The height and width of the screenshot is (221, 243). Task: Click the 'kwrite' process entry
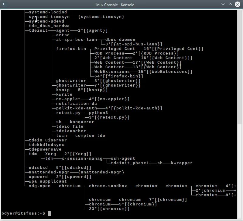click(x=64, y=94)
